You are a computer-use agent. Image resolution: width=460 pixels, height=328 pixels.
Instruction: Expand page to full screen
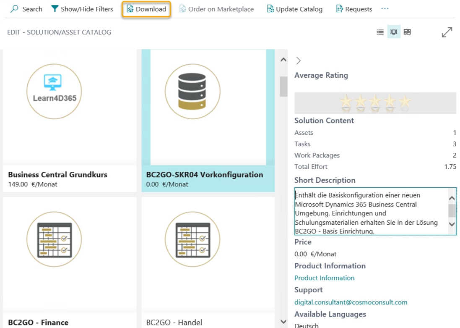coord(447,32)
